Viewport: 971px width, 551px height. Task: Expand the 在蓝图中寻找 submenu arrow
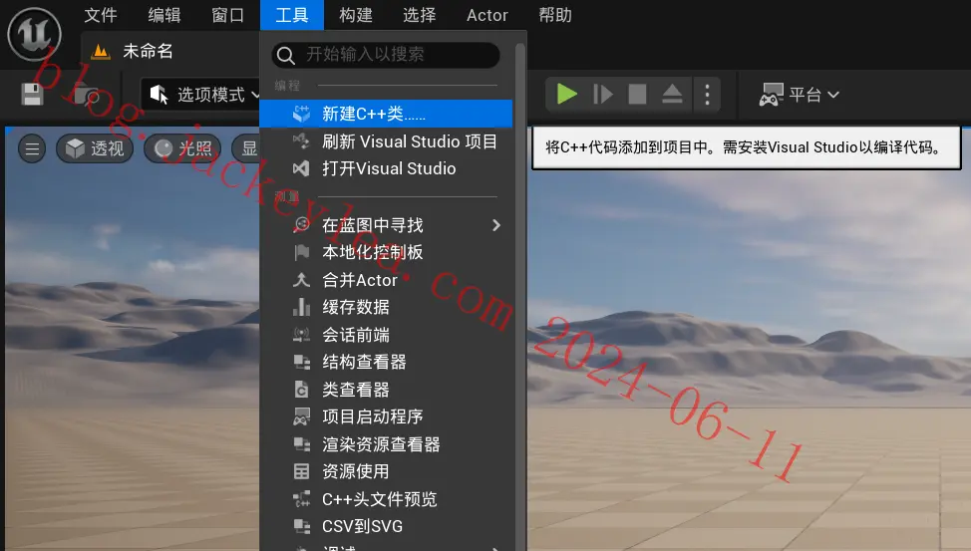(x=496, y=225)
